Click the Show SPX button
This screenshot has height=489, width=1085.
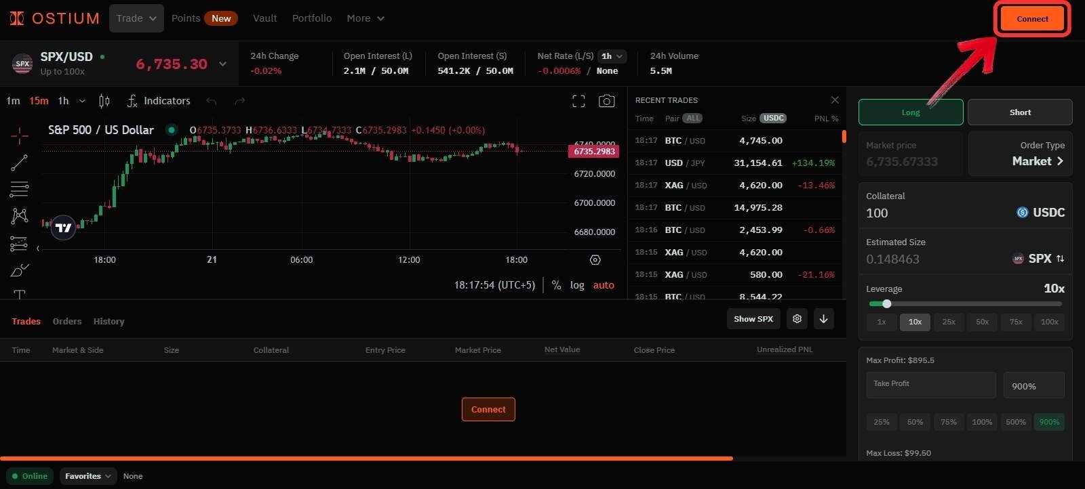[x=753, y=319]
